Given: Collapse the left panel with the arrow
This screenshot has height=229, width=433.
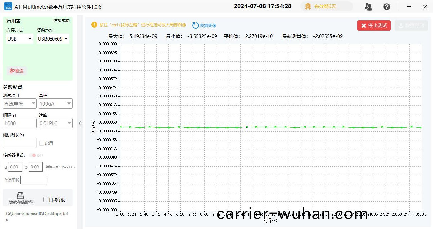Looking at the screenshot, I should [80, 123].
